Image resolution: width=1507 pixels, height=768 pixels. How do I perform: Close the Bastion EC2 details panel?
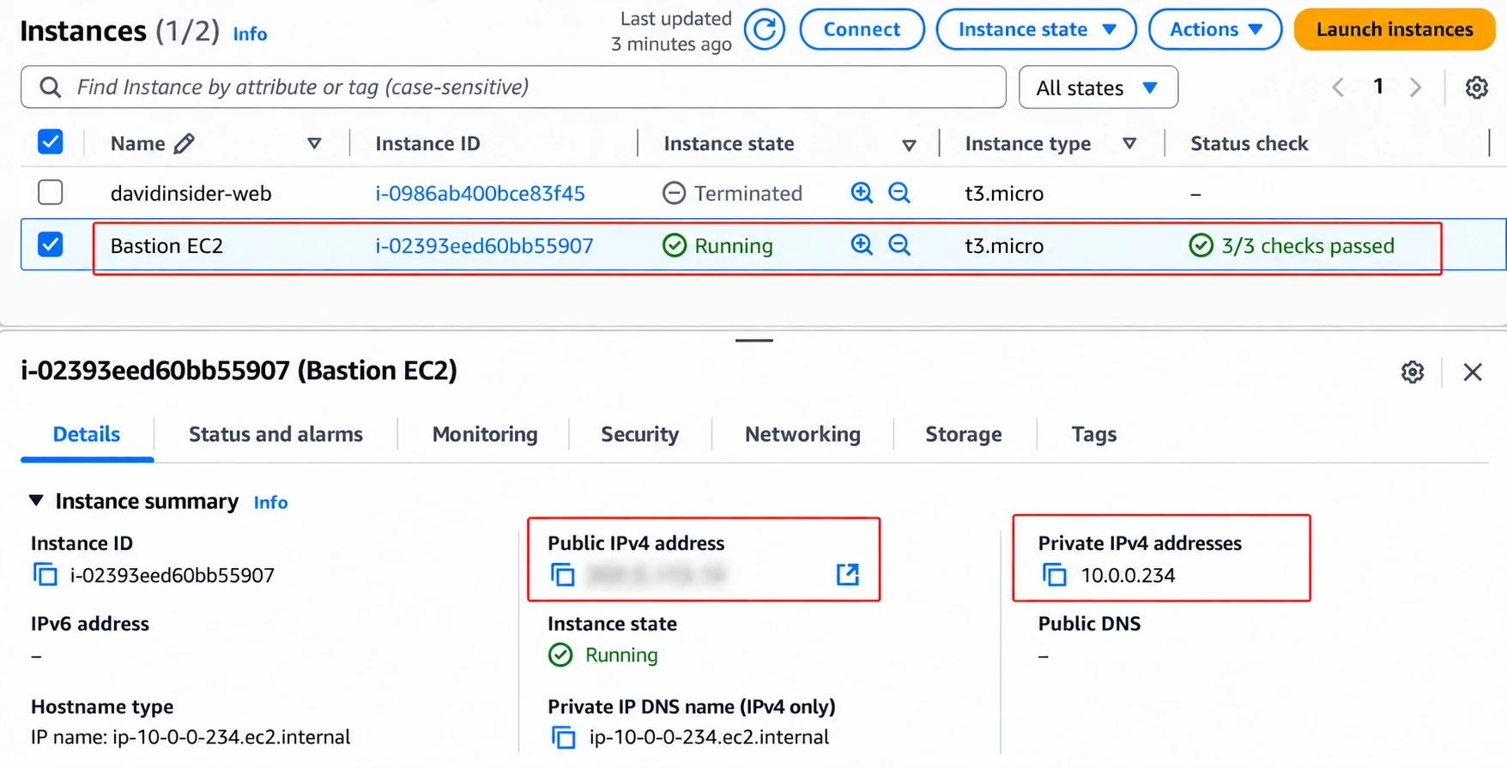[1473, 372]
